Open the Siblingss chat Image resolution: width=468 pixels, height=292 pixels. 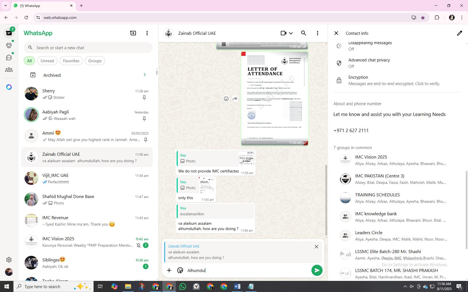87,263
